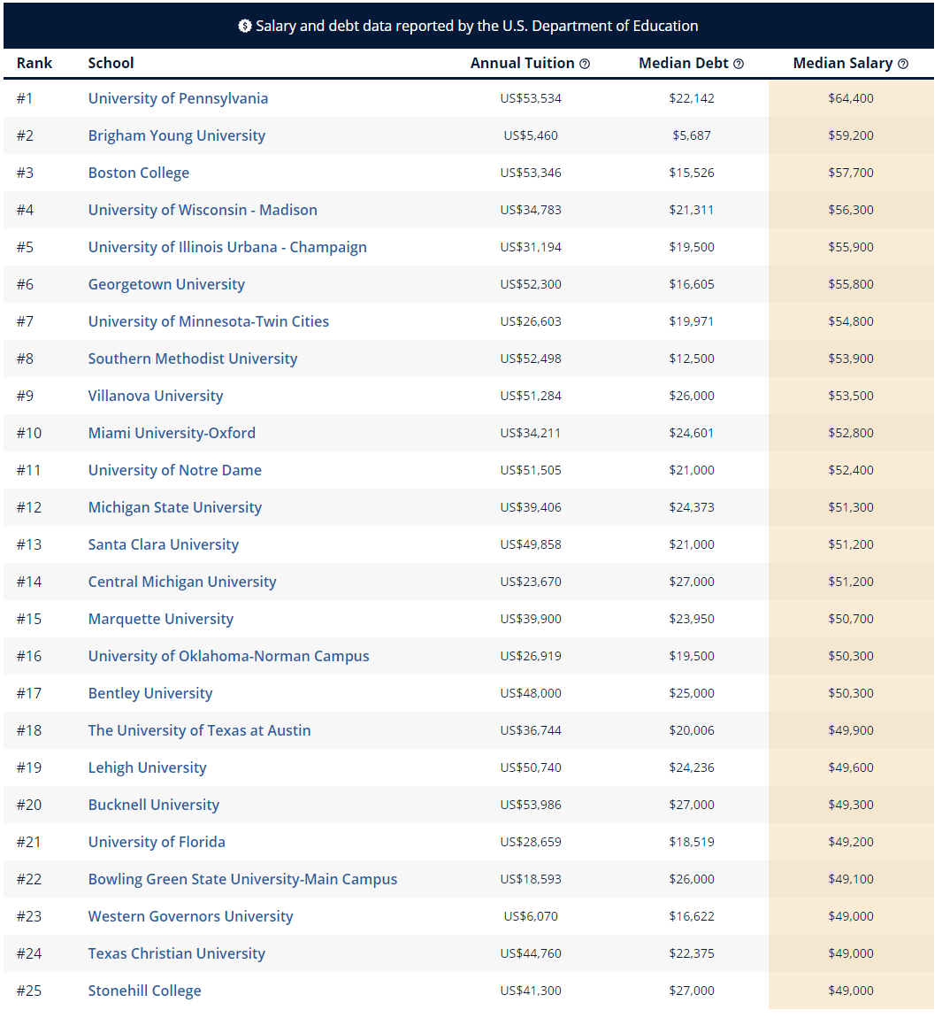Open University of Pennsylvania link
The width and height of the screenshot is (942, 1018).
click(178, 98)
